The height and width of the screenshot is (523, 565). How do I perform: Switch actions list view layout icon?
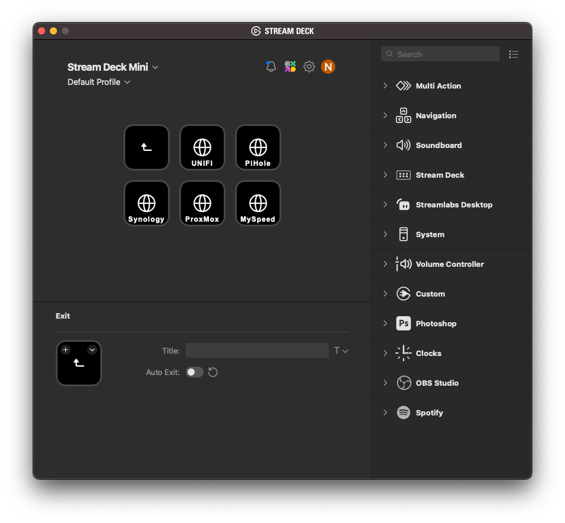513,54
